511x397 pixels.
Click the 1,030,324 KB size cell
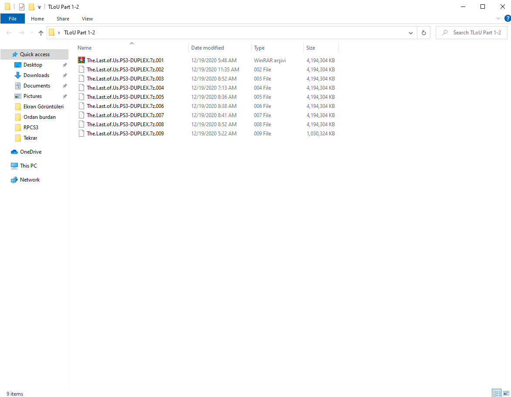(321, 134)
